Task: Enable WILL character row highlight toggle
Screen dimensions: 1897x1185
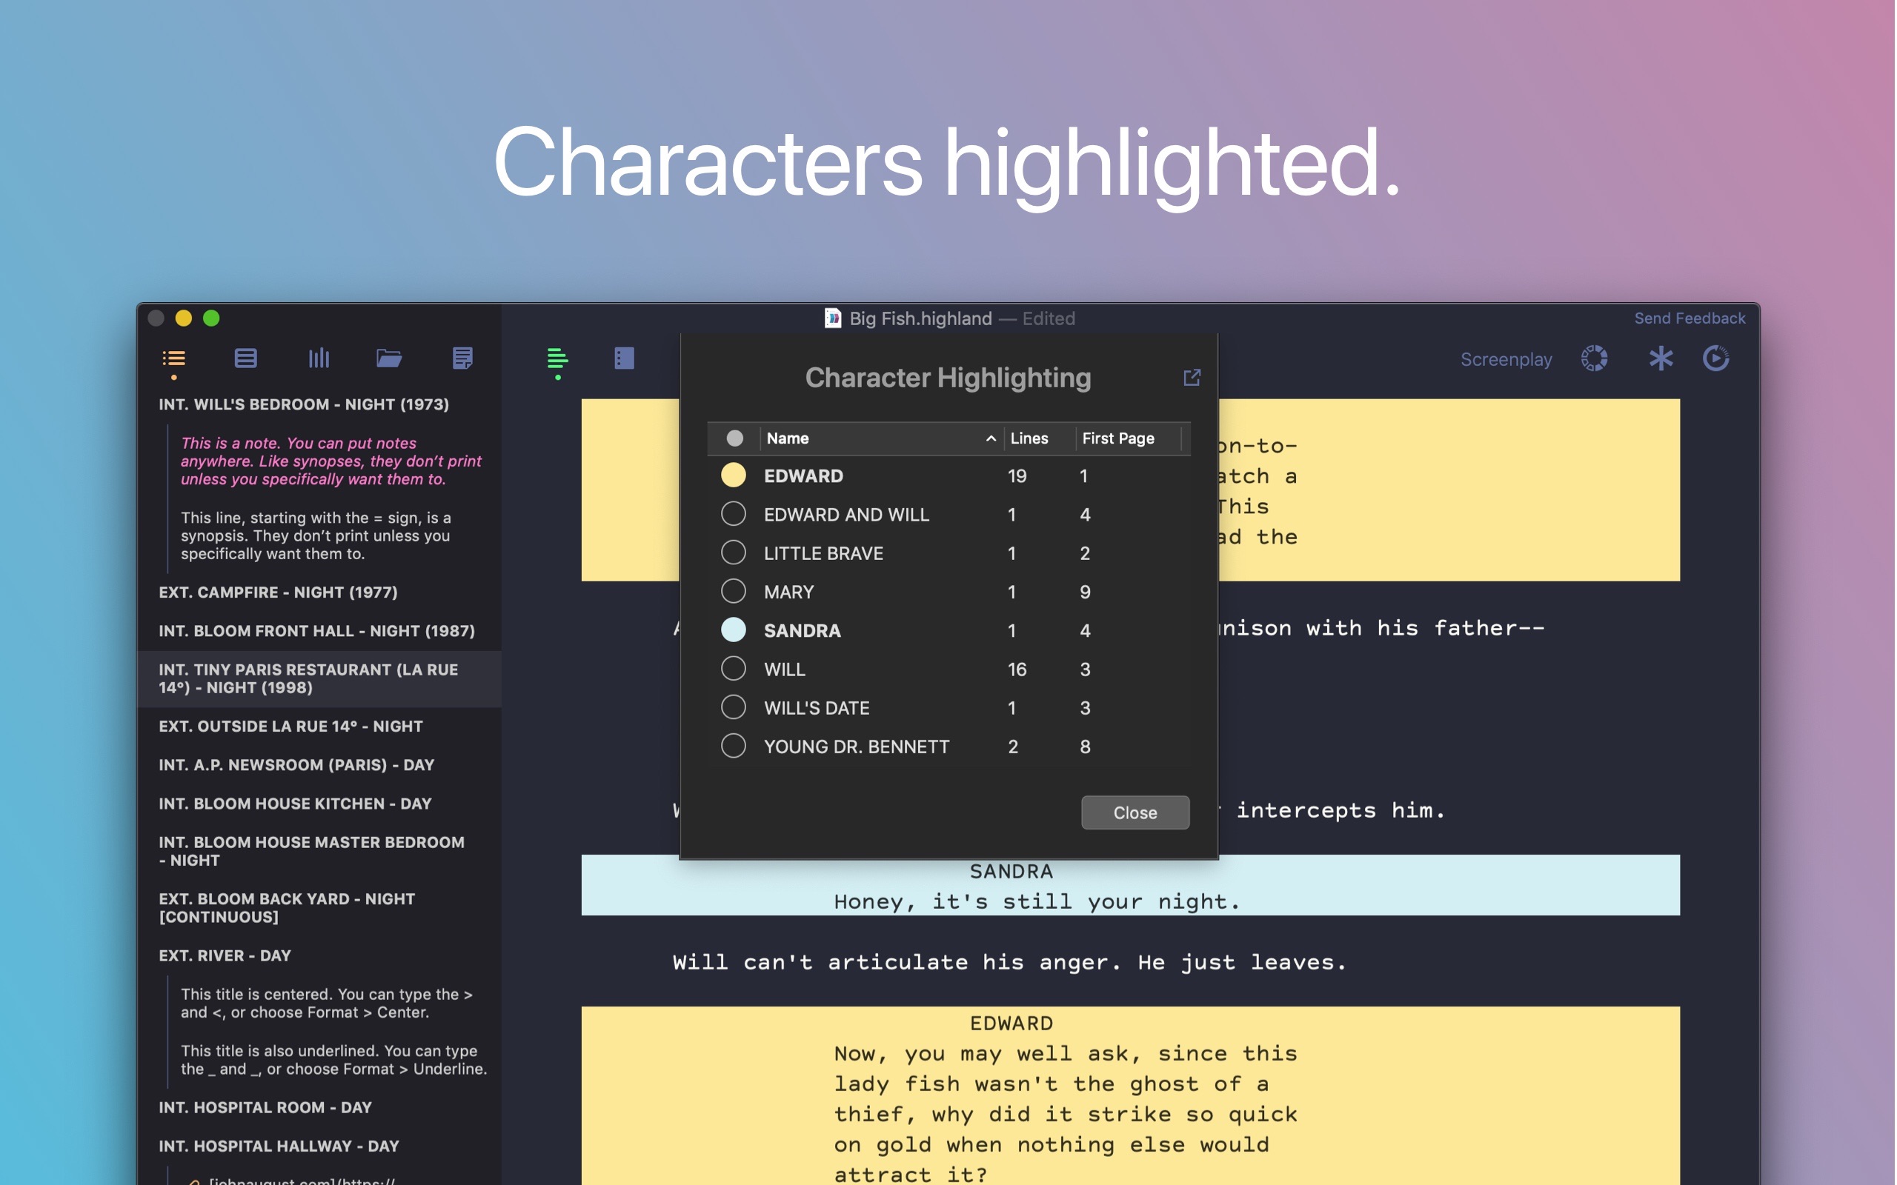Action: [734, 669]
